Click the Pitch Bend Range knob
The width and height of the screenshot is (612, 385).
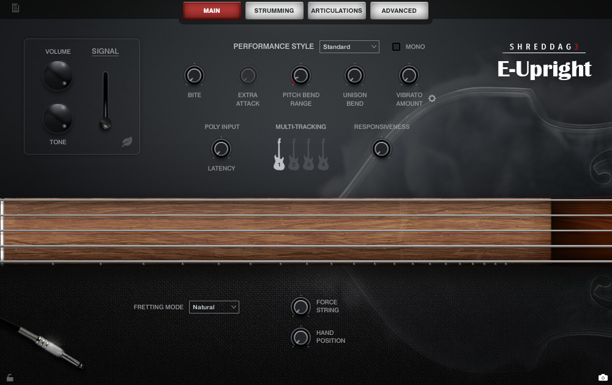300,75
